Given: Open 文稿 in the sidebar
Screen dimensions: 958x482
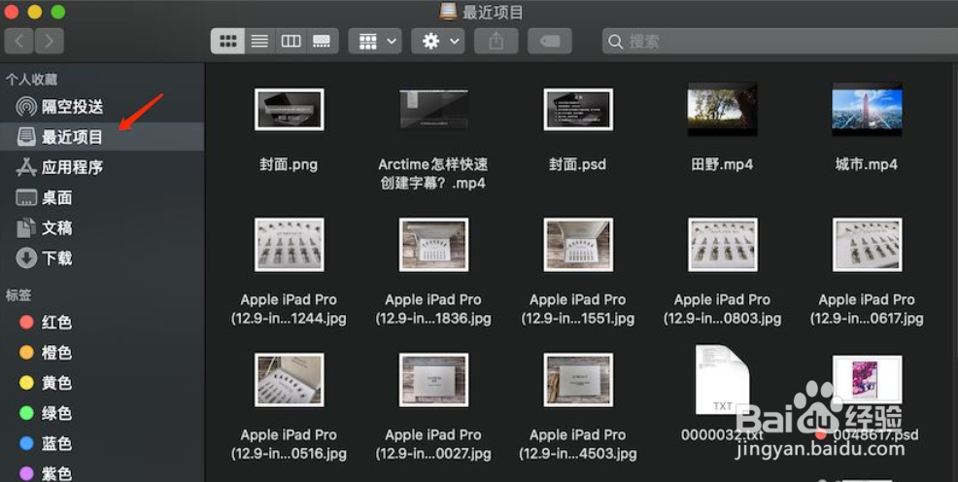Looking at the screenshot, I should (x=102, y=227).
